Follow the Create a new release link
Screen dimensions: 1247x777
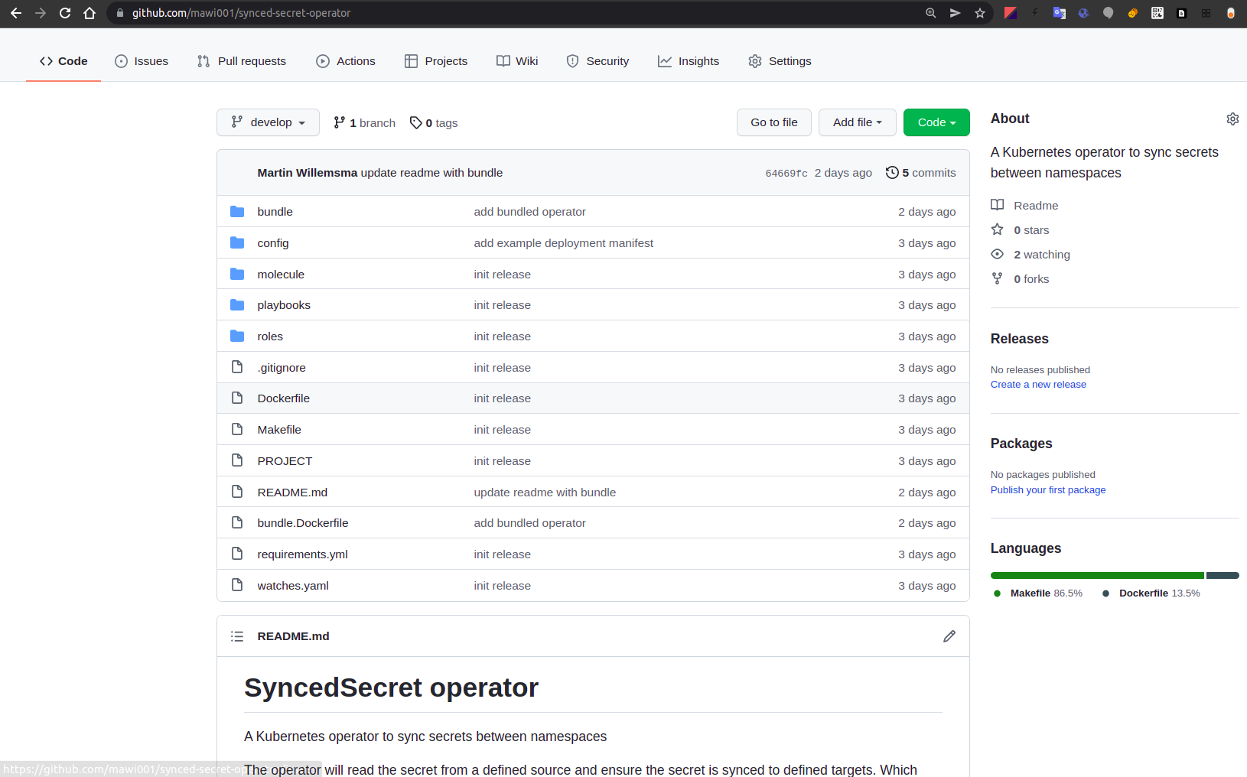coord(1037,385)
